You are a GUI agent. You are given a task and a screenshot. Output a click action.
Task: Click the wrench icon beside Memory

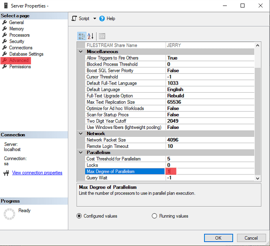(x=5, y=29)
